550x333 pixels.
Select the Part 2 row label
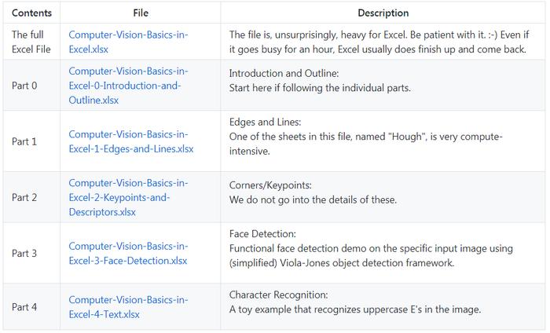point(24,197)
